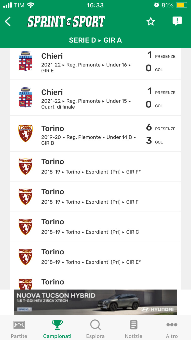Select the Campionati trophy tab
This screenshot has height=340, width=191.
57,329
